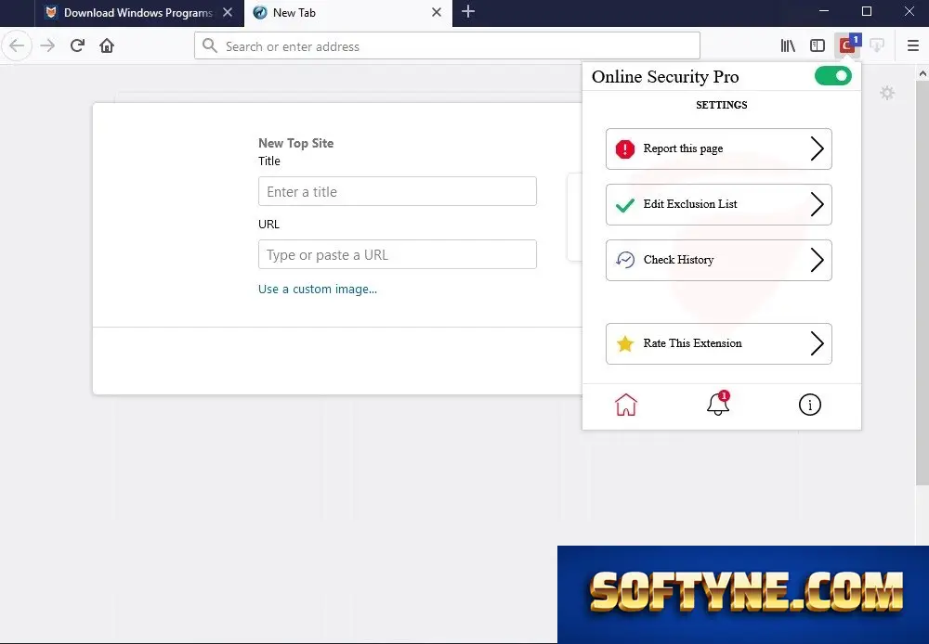Screen dimensions: 929x644
Task: Open the Online Security Pro extension icon
Action: tap(847, 45)
